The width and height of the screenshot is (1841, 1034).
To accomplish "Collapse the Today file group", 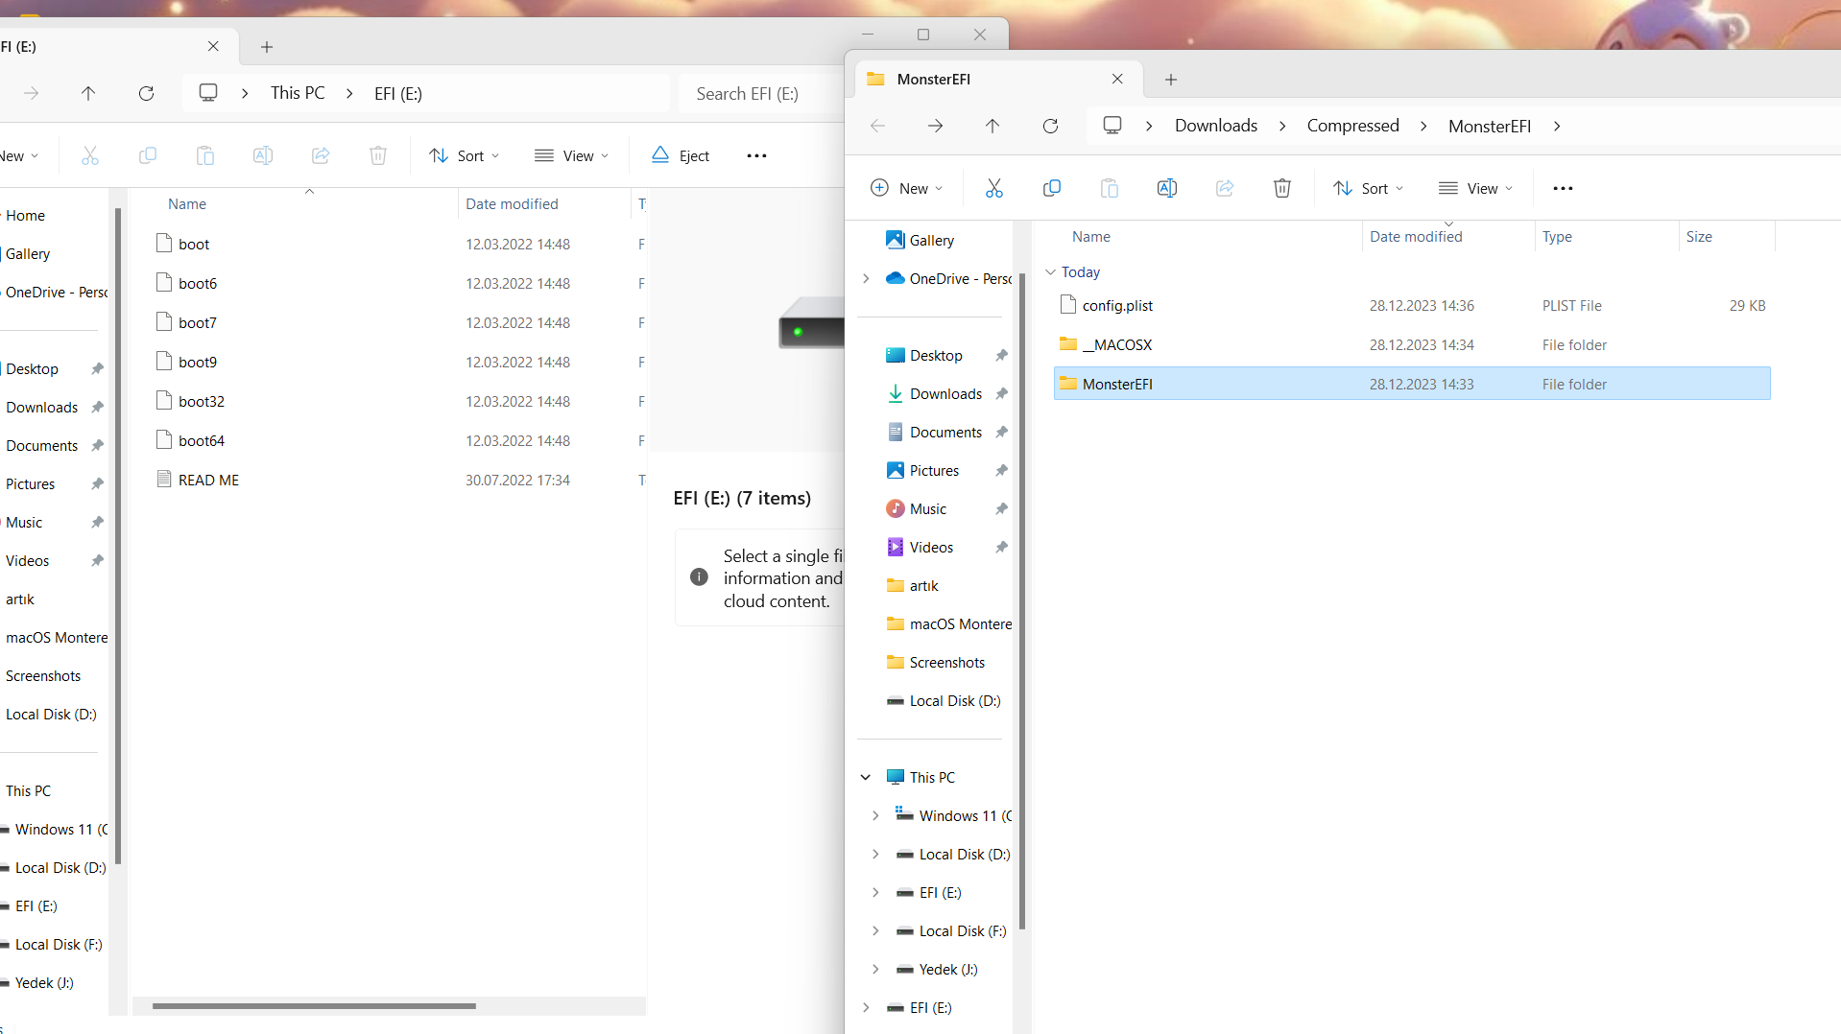I will [x=1050, y=271].
